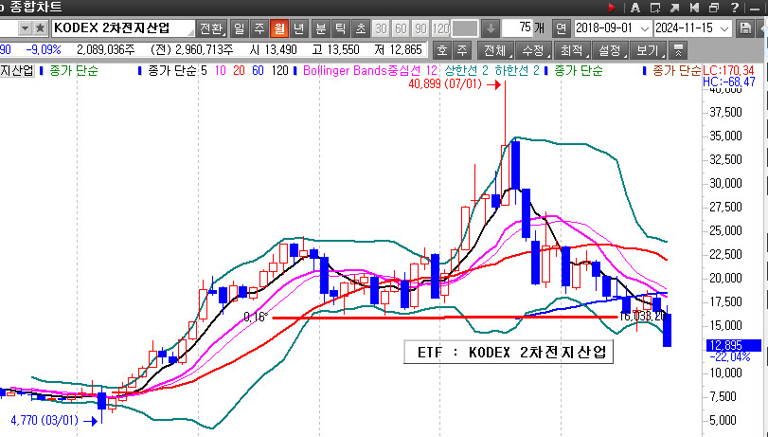The height and width of the screenshot is (437, 768).
Task: Open font size 'A' icon in title bar
Action: click(x=635, y=8)
